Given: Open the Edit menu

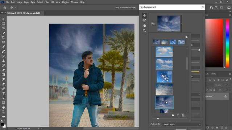Looking at the screenshot, I should tap(13, 2).
